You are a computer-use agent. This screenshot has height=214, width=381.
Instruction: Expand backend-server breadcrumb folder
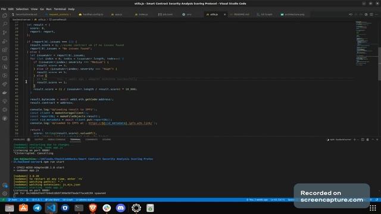click(x=21, y=20)
